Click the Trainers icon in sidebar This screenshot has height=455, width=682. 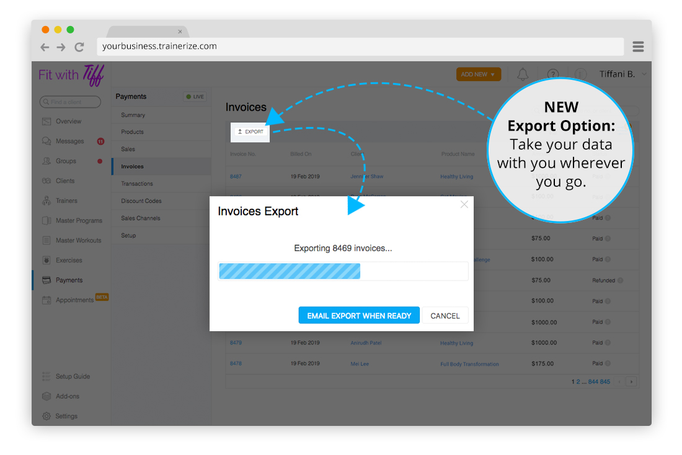pyautogui.click(x=46, y=201)
